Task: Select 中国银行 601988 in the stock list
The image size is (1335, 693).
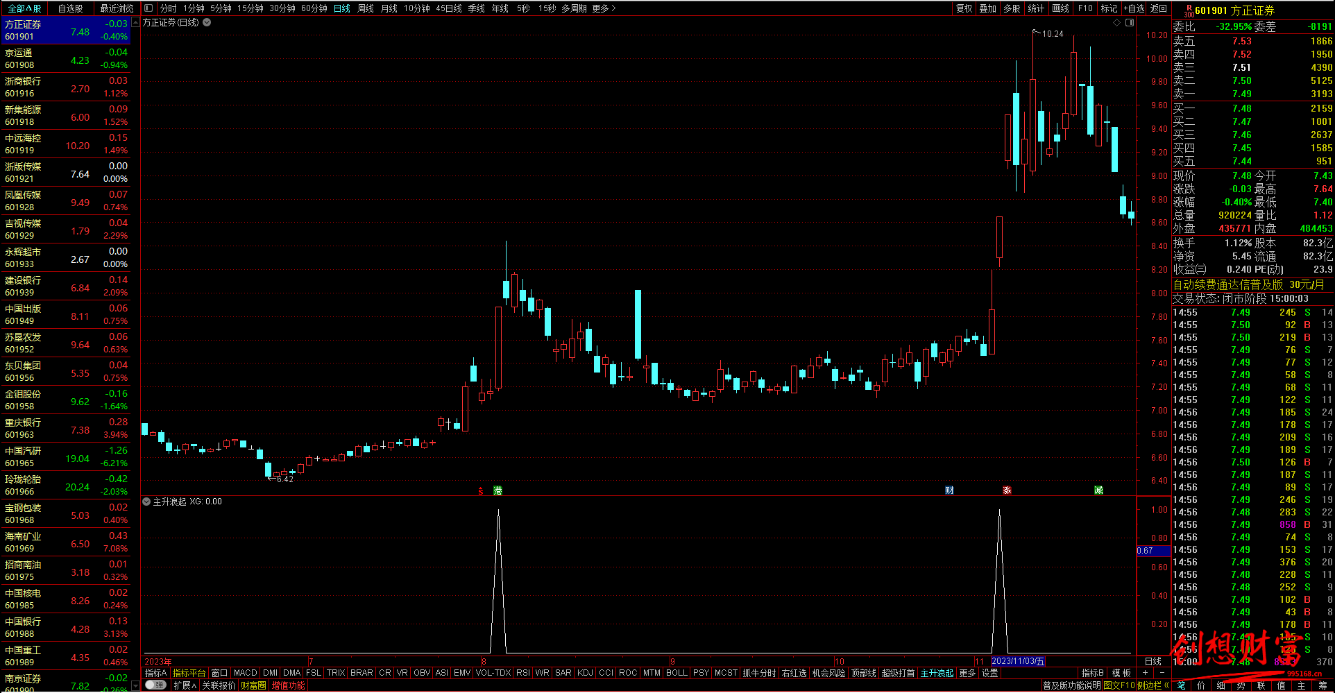Action: 66,628
